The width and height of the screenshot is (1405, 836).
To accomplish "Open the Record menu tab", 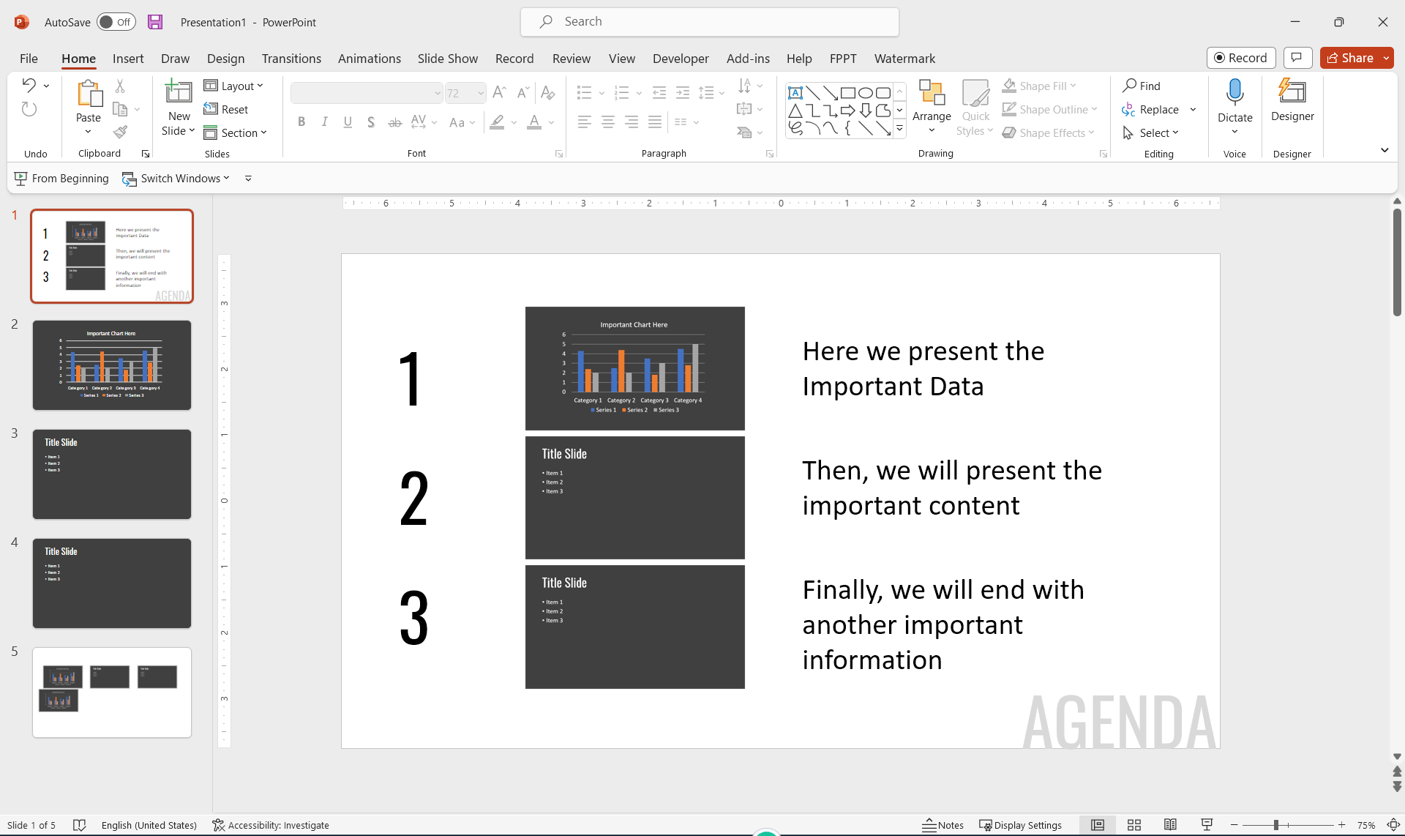I will [x=514, y=58].
